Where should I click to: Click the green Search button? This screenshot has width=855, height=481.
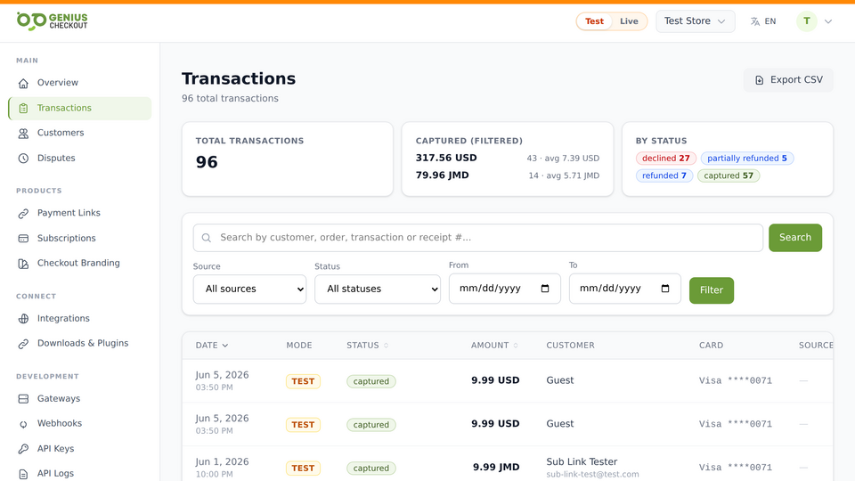pos(795,238)
